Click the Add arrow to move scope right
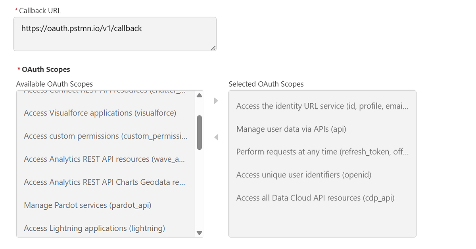Screen dimensions: 476x249 [216, 101]
